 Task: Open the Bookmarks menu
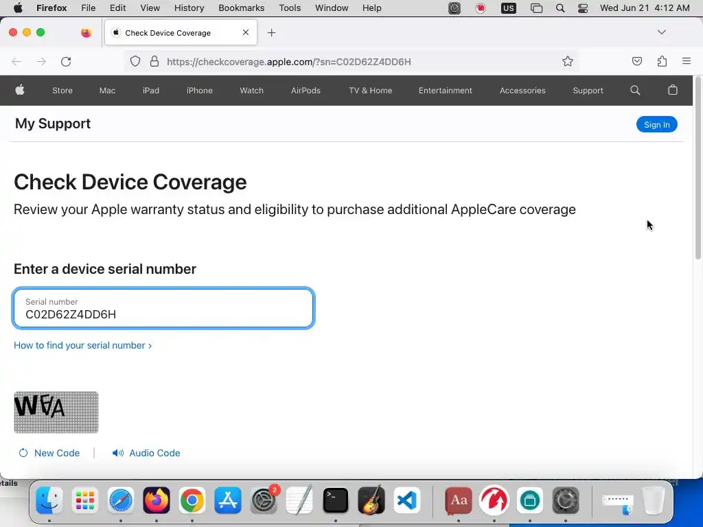click(241, 8)
